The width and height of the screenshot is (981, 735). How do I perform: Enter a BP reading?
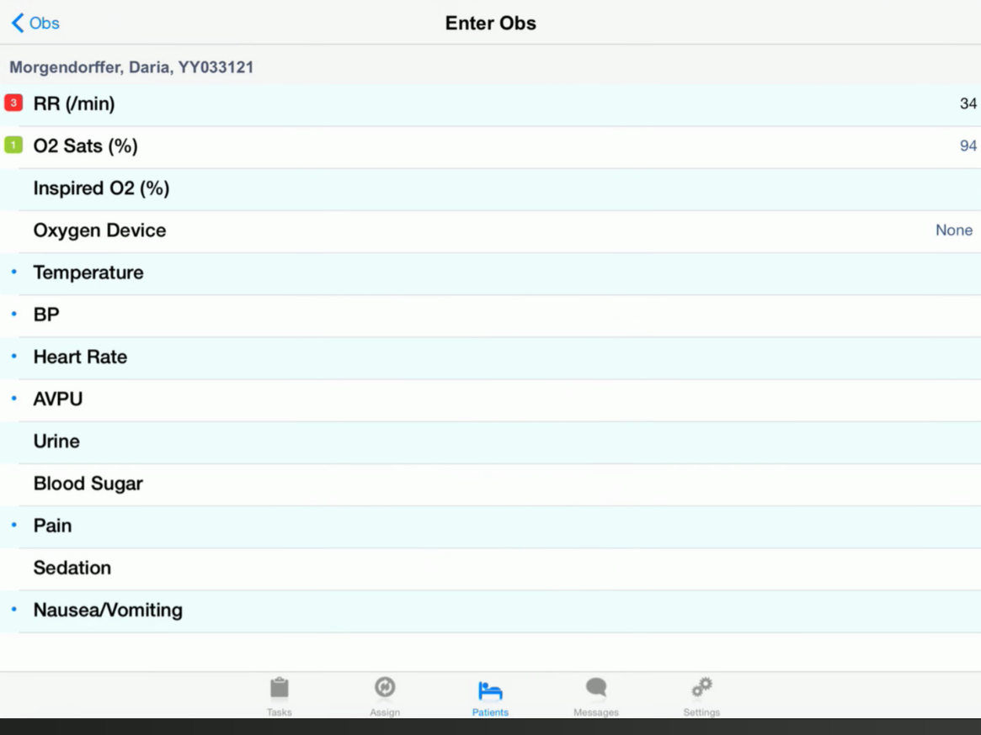[490, 315]
